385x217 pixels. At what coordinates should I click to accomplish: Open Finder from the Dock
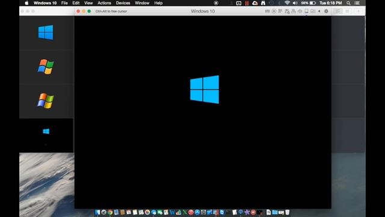pos(97,212)
